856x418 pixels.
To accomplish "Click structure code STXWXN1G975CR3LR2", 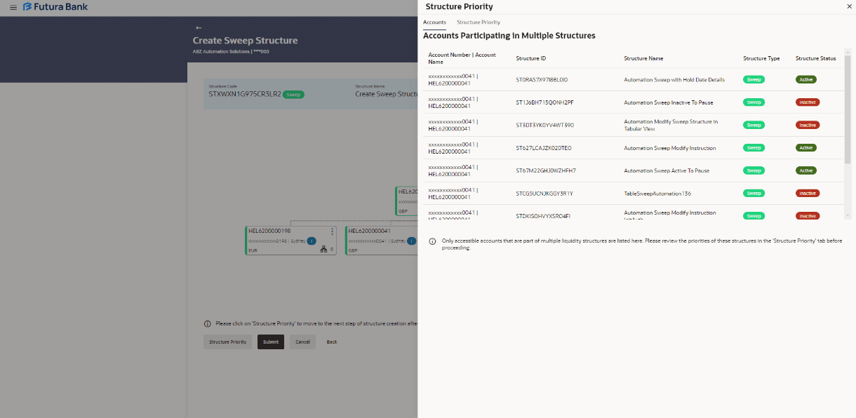I will [x=245, y=94].
